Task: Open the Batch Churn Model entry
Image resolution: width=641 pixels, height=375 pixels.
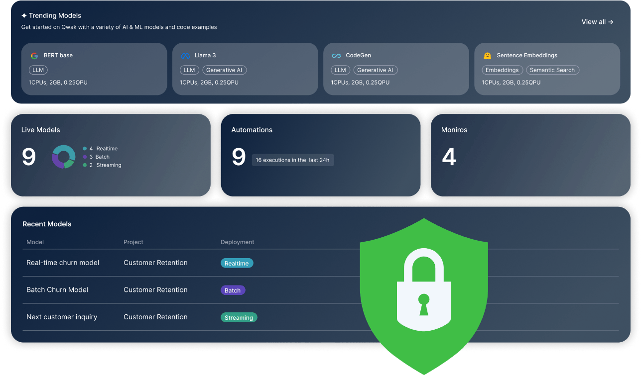Action: coord(57,290)
